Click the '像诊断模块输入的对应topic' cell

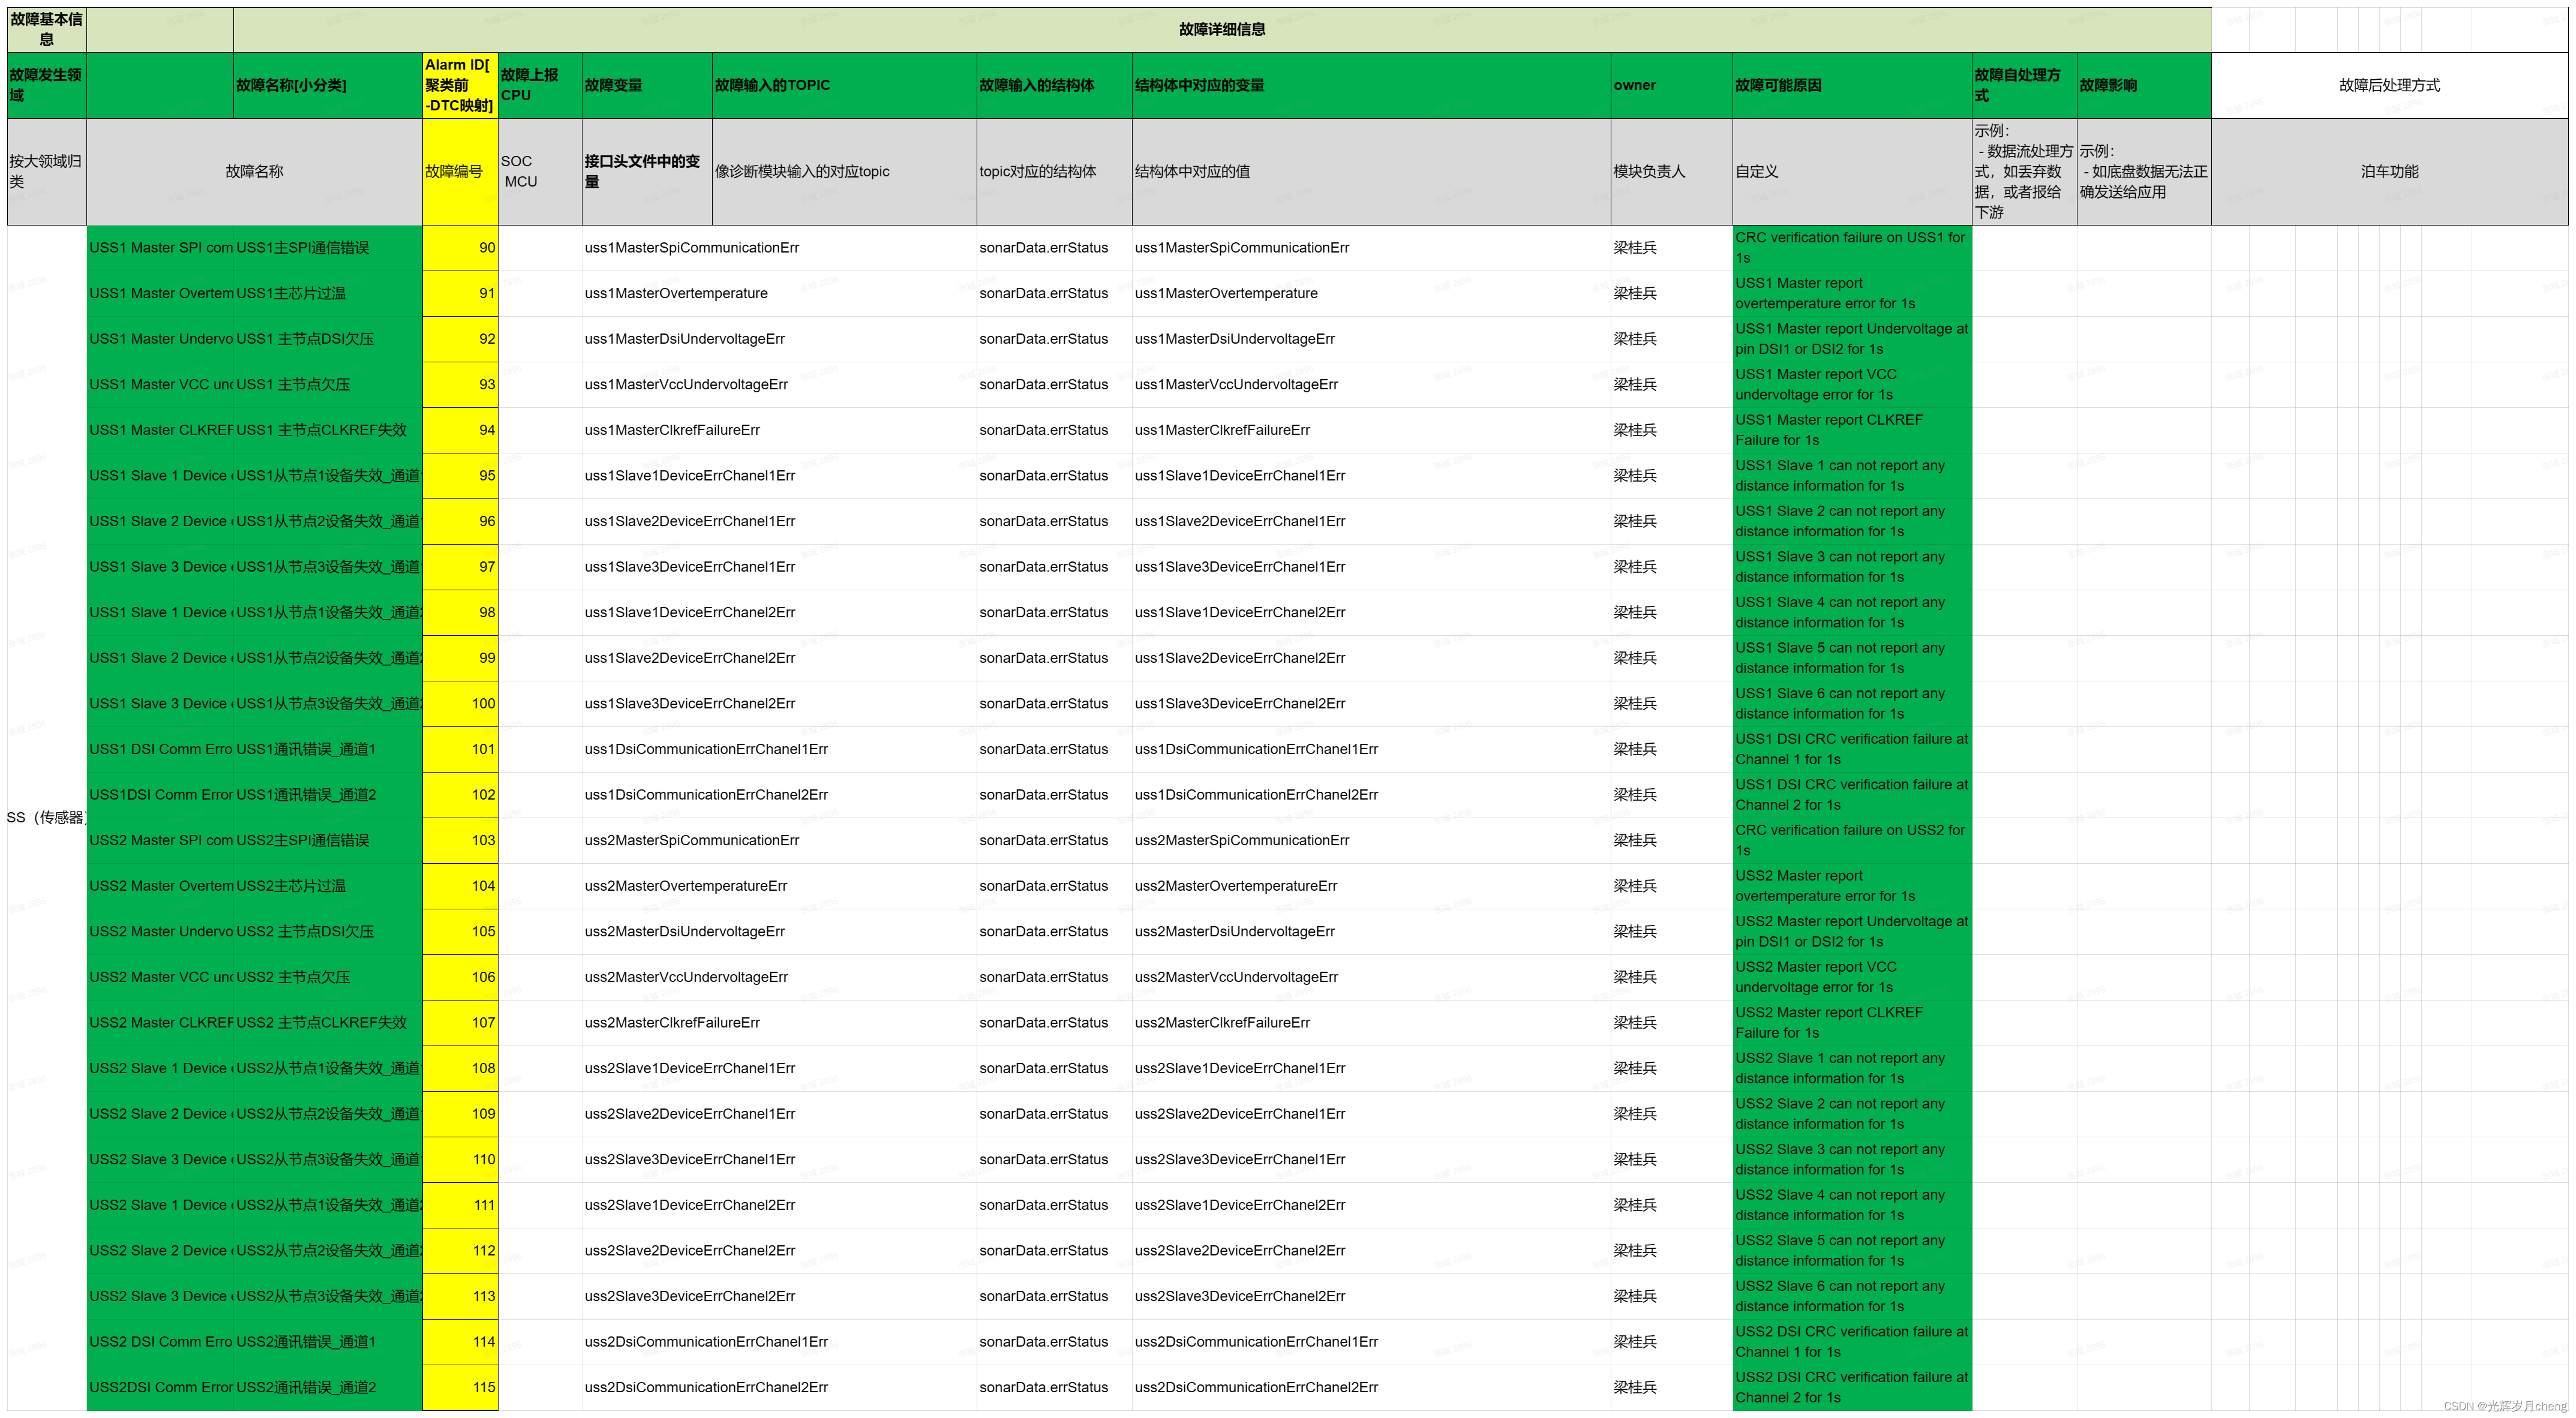pos(844,172)
